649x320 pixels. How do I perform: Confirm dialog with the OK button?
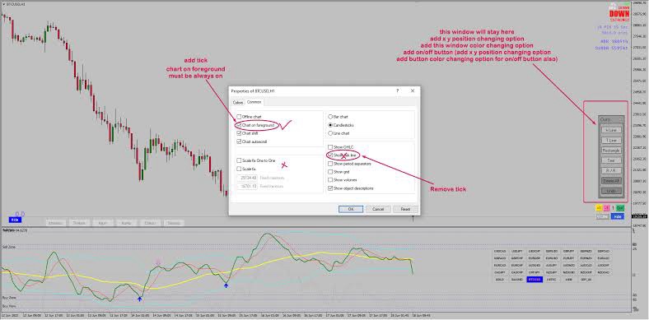point(351,209)
